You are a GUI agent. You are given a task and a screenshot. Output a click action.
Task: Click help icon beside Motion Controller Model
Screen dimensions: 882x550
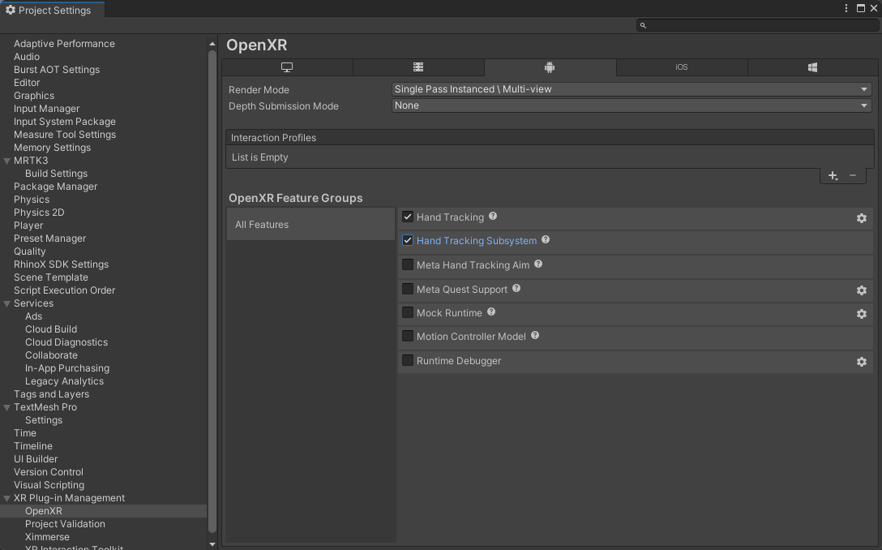pyautogui.click(x=535, y=336)
